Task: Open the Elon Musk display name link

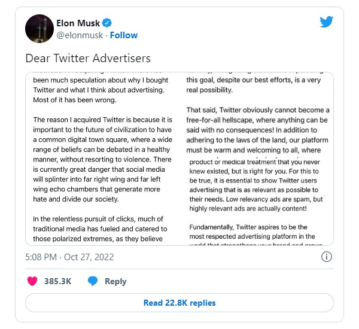Action: tap(77, 23)
